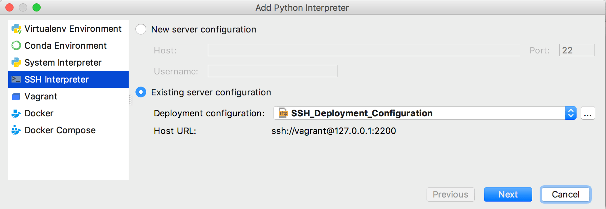Click the System Interpreter python icon
Image resolution: width=606 pixels, height=209 pixels.
click(16, 63)
